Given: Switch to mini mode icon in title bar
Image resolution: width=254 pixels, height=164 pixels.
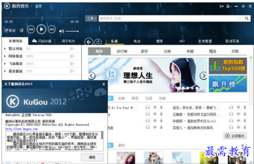Looking at the screenshot, I should coord(221,6).
